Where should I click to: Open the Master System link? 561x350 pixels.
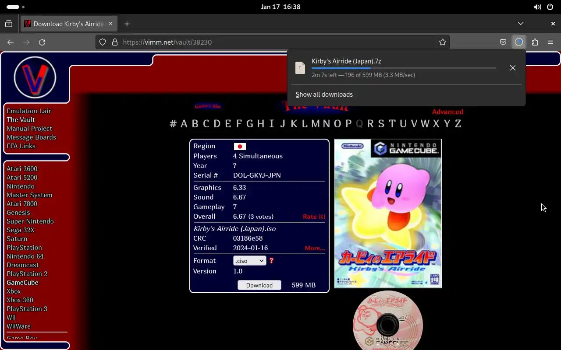coord(29,195)
